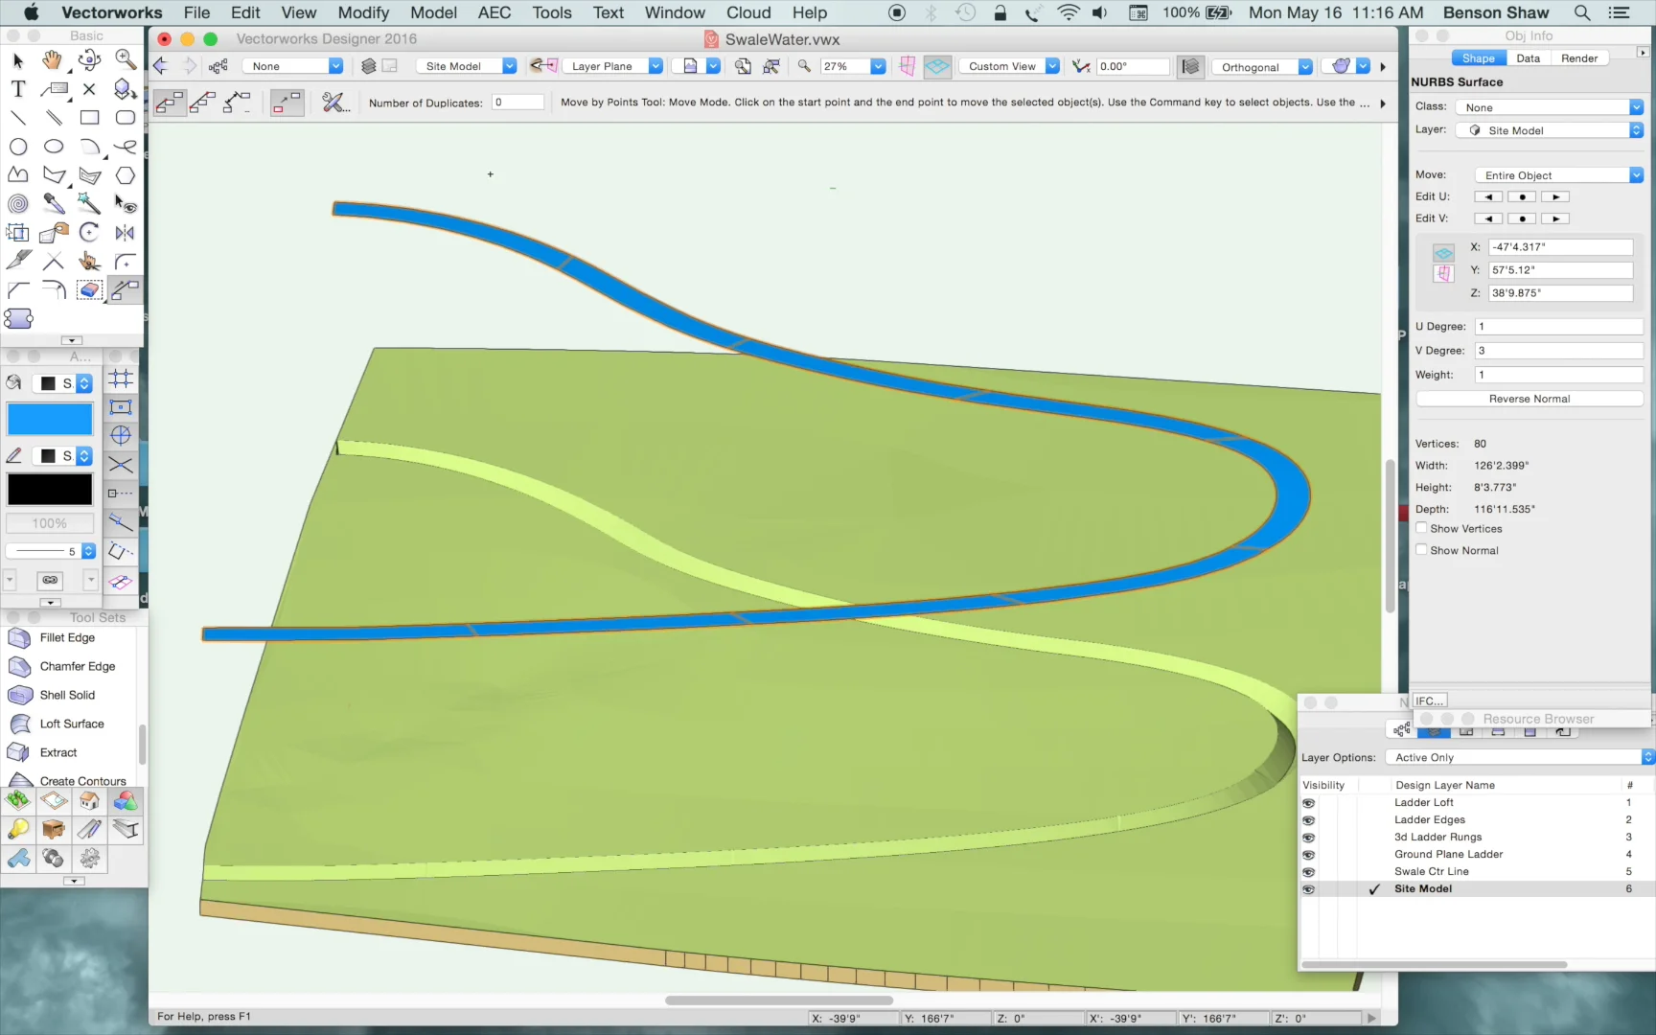This screenshot has height=1035, width=1656.
Task: Select the Text tool
Action: (17, 89)
